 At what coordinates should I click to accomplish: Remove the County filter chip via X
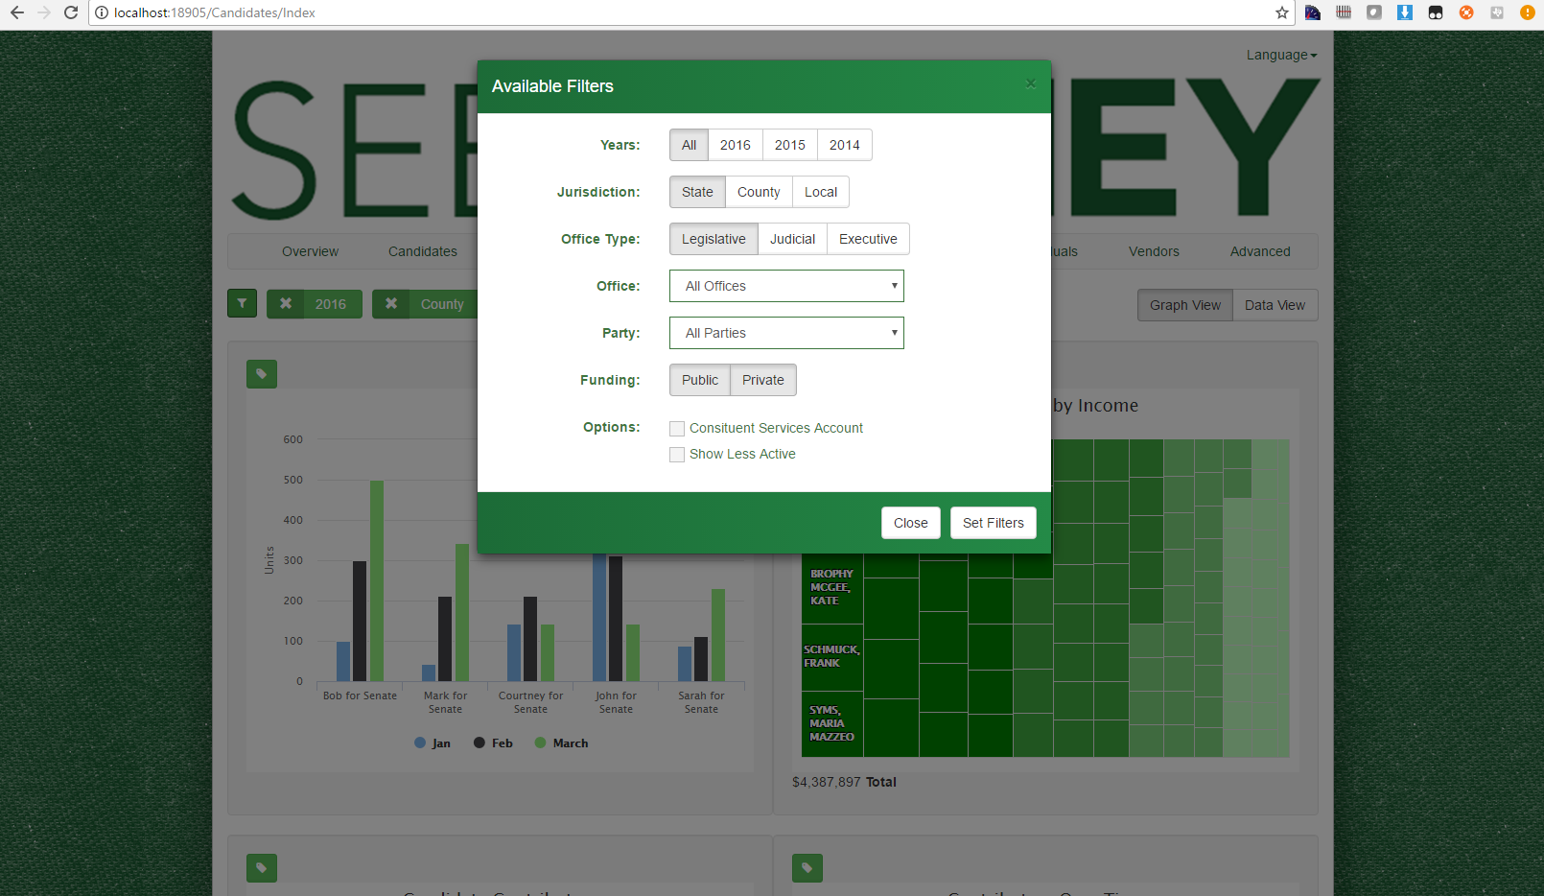[x=391, y=304]
